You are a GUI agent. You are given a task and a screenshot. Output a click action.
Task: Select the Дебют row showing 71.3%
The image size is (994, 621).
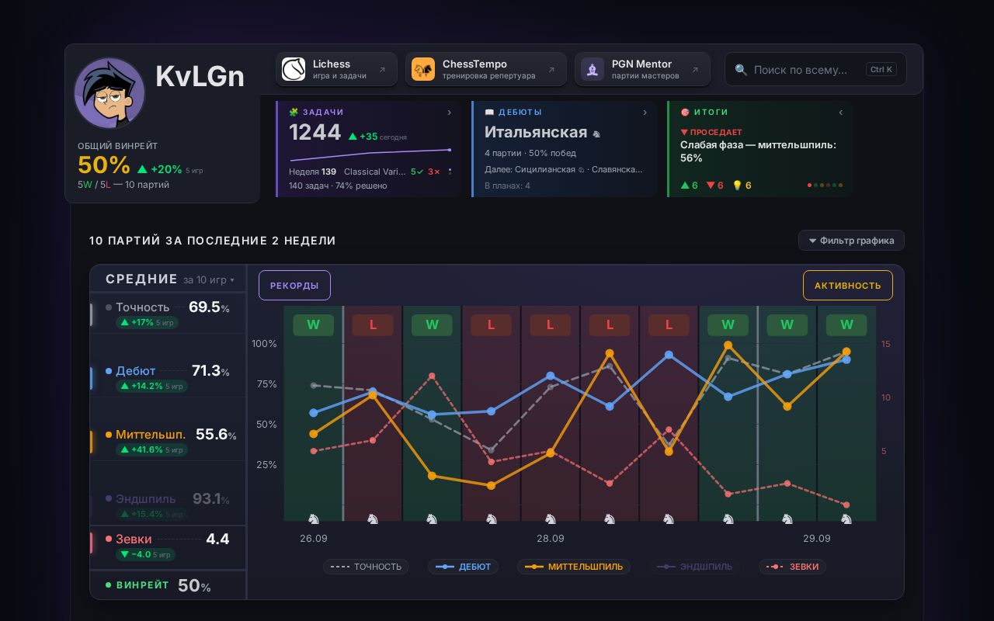point(168,377)
